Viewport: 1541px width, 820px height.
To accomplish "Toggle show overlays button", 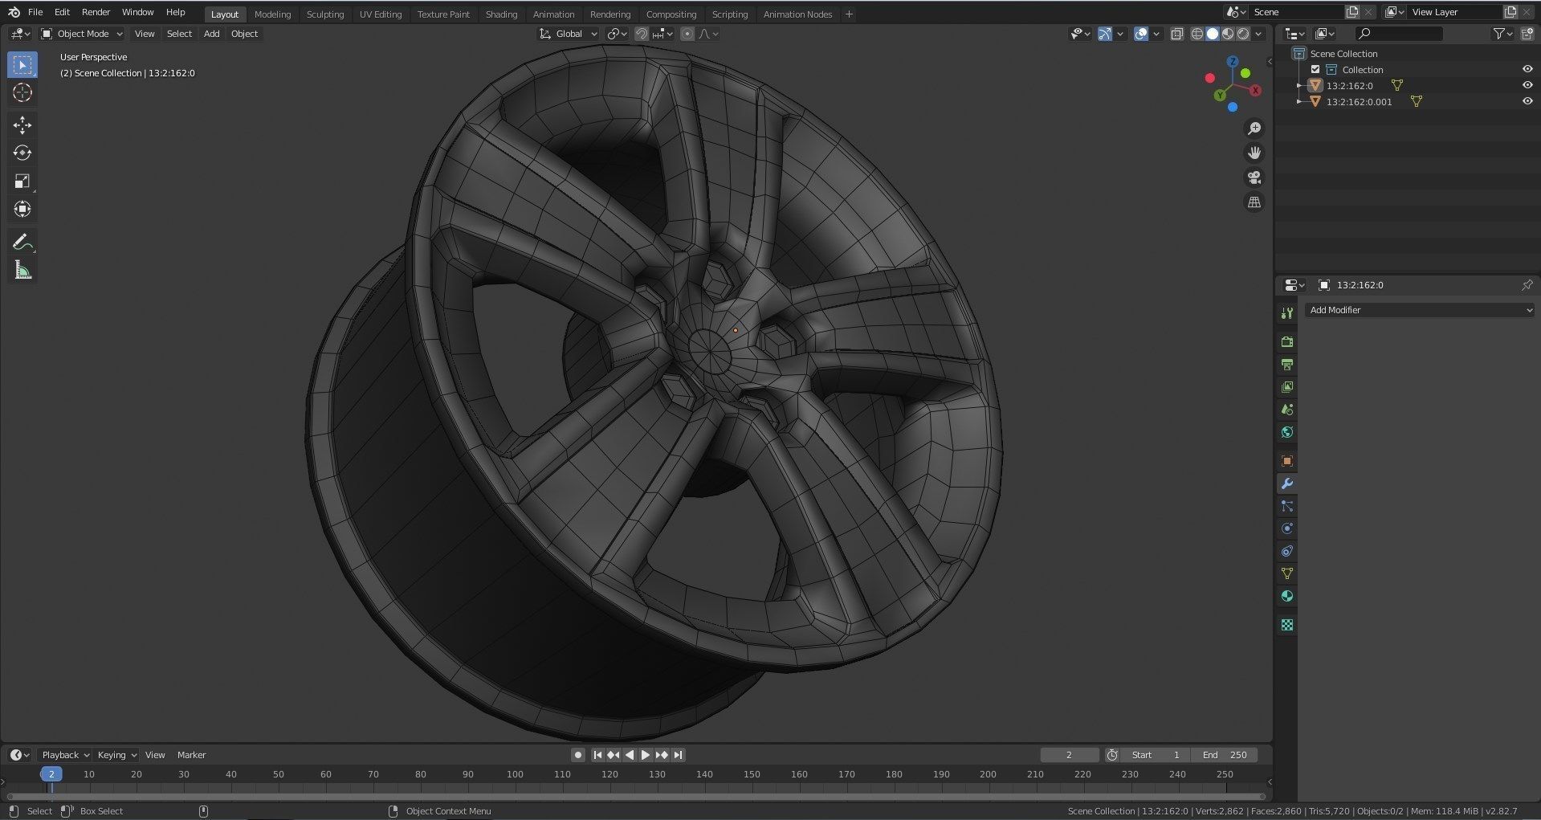I will 1141,34.
